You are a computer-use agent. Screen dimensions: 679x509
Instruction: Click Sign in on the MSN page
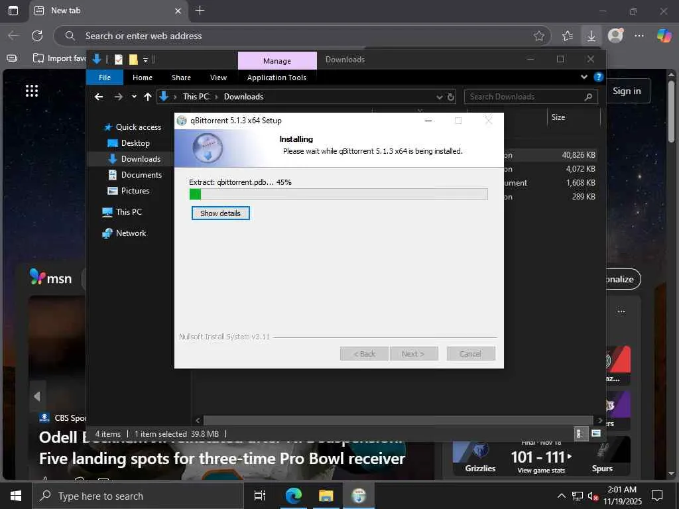point(627,91)
